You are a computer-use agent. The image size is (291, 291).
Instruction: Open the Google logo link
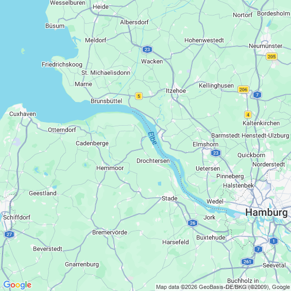point(18,285)
